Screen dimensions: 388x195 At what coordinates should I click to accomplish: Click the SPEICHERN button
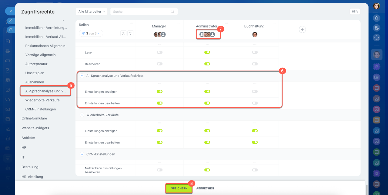click(x=179, y=188)
